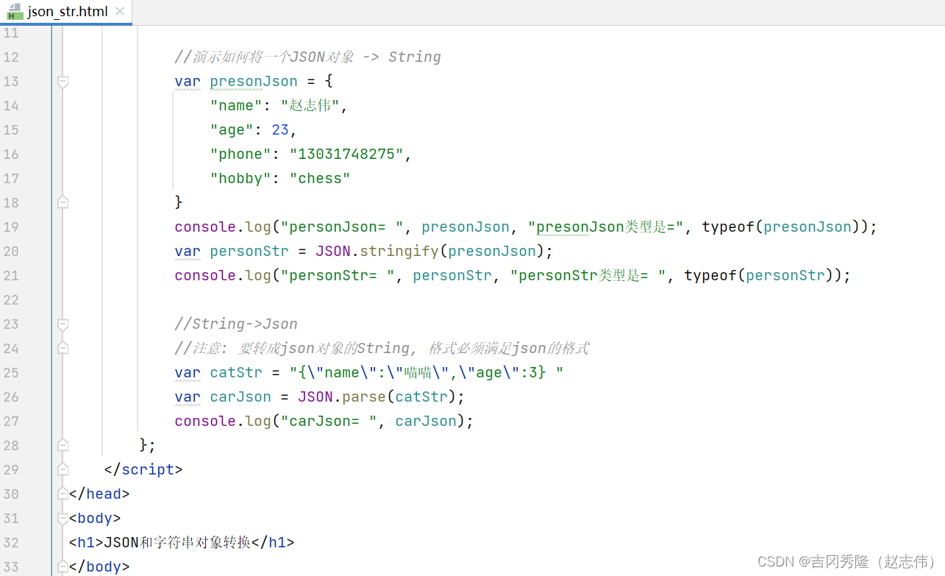945x576 pixels.
Task: Click the "name" key on line 14
Action: tap(236, 105)
